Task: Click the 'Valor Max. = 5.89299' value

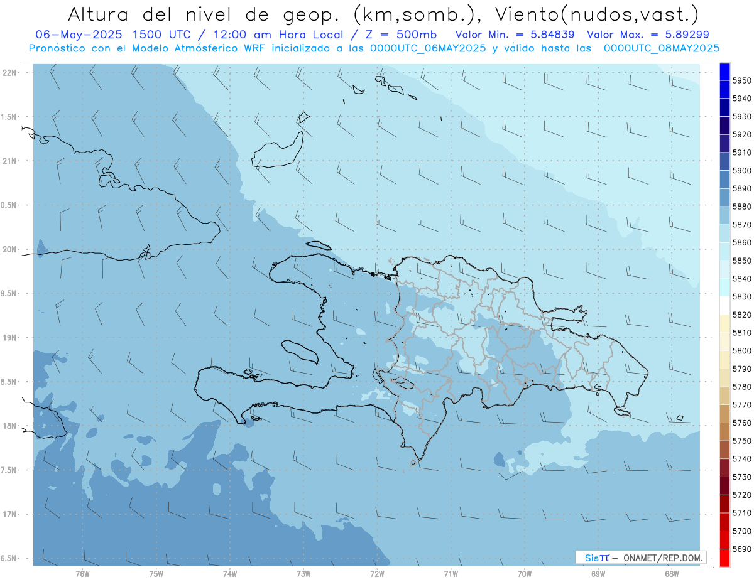Action: tap(647, 35)
